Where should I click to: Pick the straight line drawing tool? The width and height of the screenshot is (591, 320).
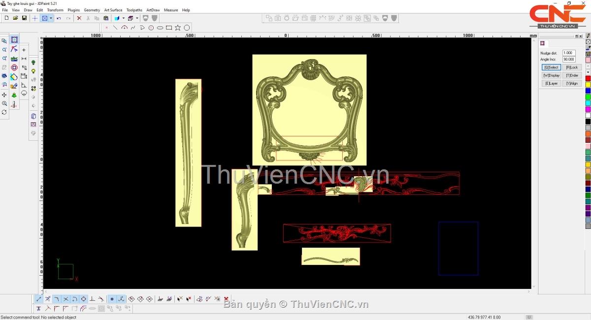click(x=115, y=28)
